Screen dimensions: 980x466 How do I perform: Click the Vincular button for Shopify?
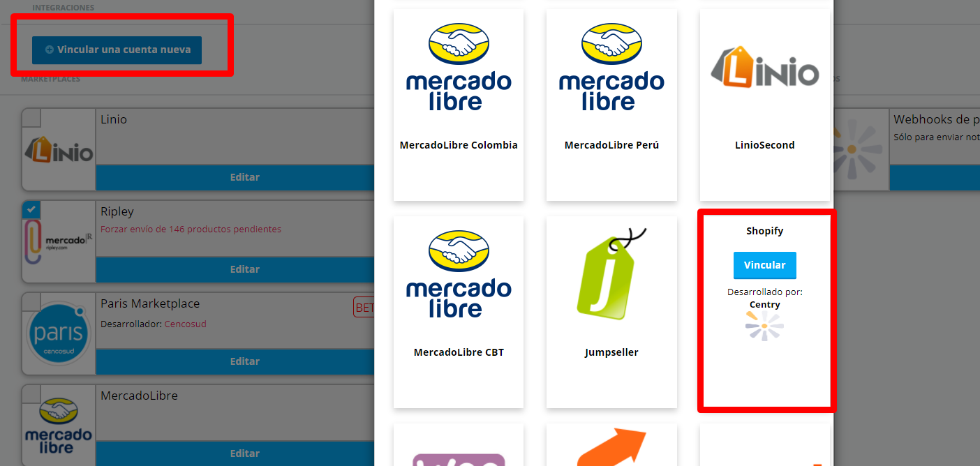pos(764,265)
